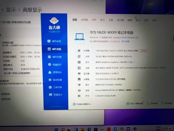Click 保存截图 save screenshot
The width and height of the screenshot is (174, 131).
click(167, 103)
